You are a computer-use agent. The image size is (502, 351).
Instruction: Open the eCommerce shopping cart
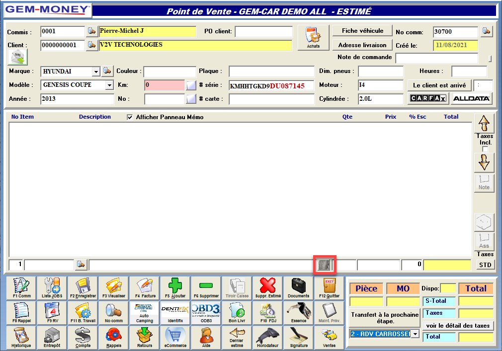click(x=175, y=338)
